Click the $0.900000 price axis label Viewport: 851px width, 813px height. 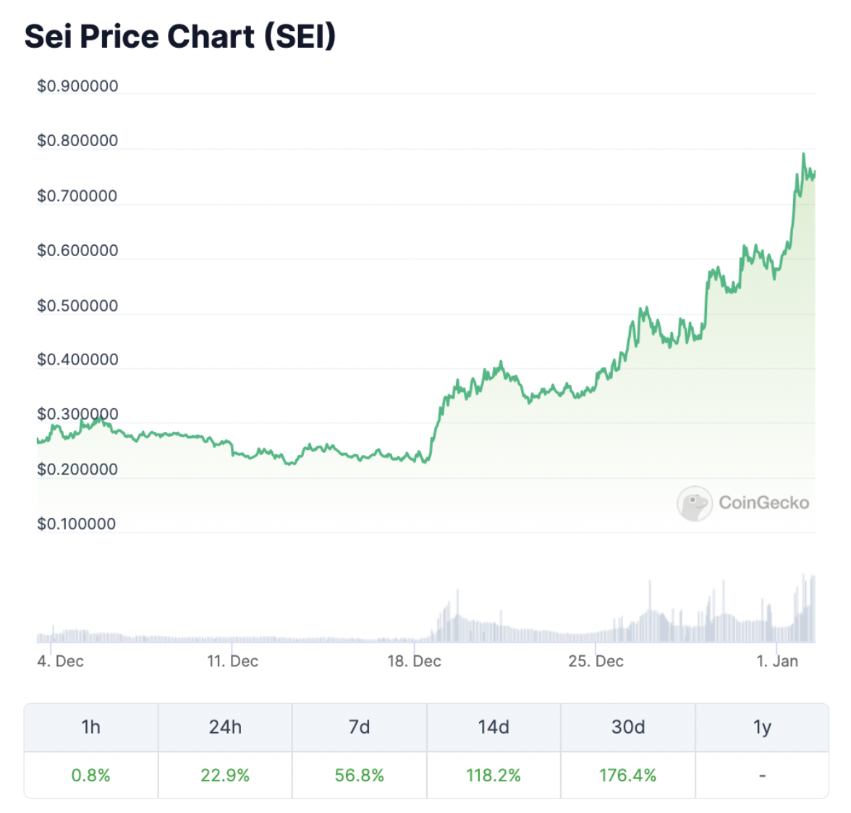(77, 86)
